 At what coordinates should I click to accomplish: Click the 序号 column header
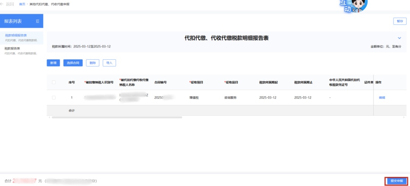point(72,82)
